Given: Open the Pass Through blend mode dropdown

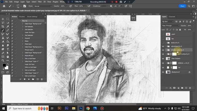Looking at the screenshot, I should [x=171, y=26].
